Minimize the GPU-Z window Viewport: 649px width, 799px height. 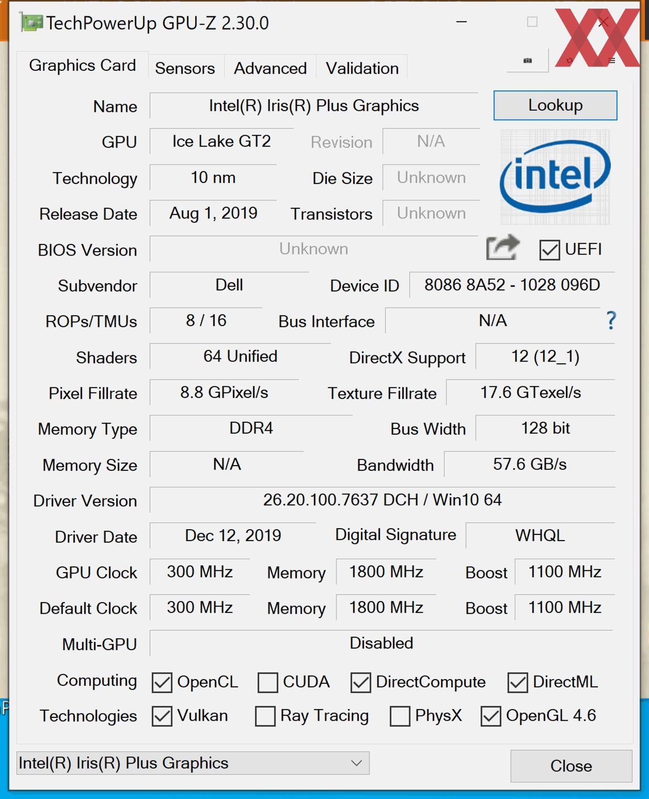coord(461,22)
